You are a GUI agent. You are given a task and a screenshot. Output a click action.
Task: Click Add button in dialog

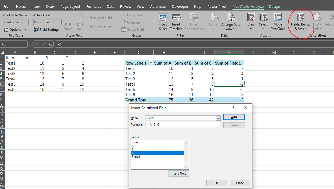[x=234, y=117]
